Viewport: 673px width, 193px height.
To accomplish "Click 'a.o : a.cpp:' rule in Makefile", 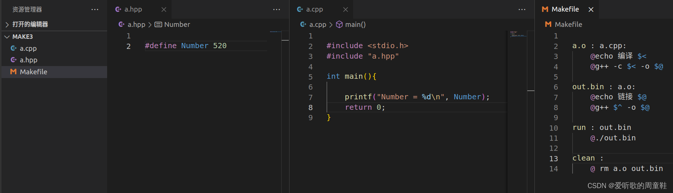I will tap(599, 46).
